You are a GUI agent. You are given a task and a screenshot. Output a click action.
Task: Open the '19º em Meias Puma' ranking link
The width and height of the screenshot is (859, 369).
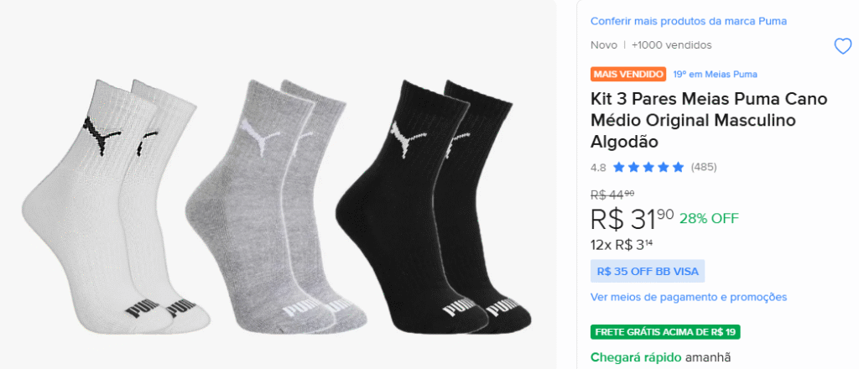pos(715,74)
